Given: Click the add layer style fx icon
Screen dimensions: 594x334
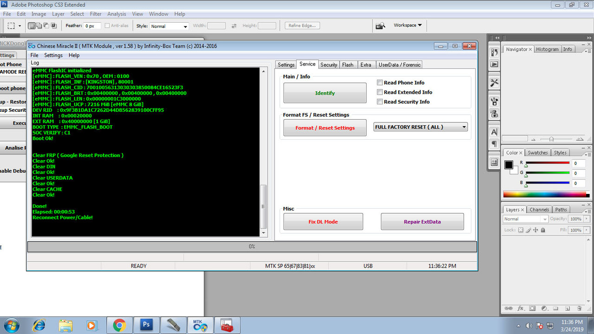Looking at the screenshot, I should tap(521, 308).
